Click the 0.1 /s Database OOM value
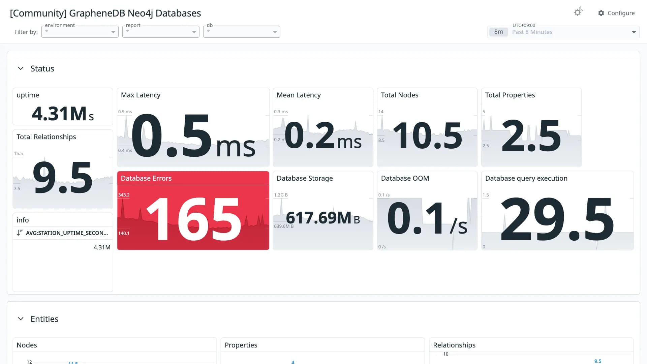 click(427, 218)
